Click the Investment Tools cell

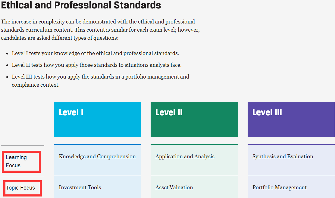point(80,187)
